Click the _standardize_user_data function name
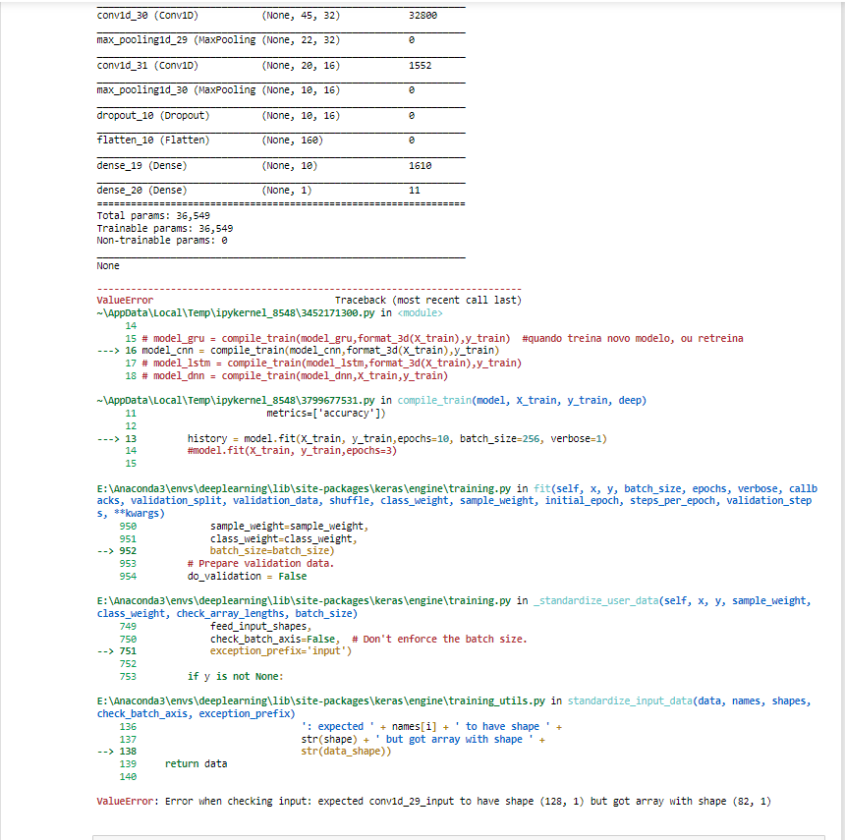This screenshot has width=845, height=840. click(596, 601)
